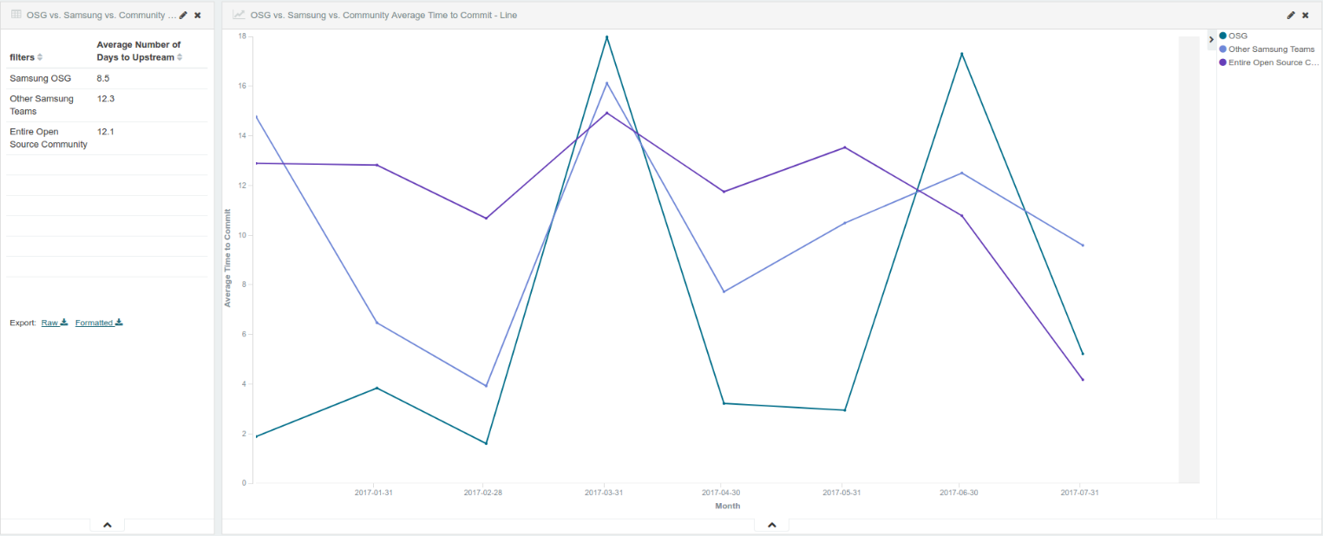The width and height of the screenshot is (1323, 536).
Task: Click the OSG teal color dot in legend
Action: pos(1223,36)
